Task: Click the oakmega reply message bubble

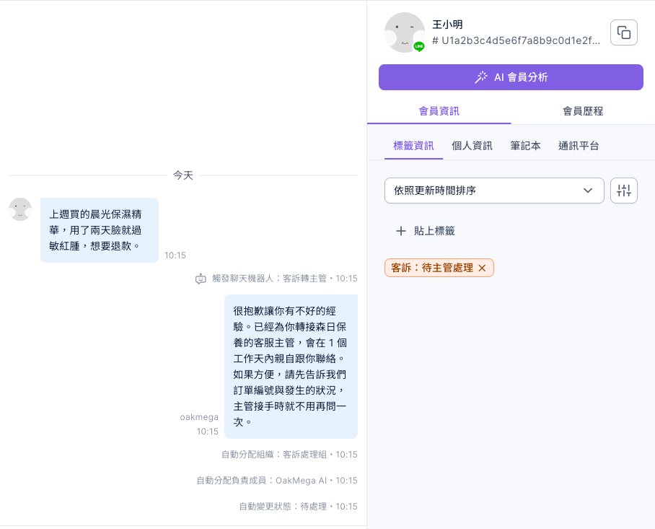Action: (x=291, y=367)
